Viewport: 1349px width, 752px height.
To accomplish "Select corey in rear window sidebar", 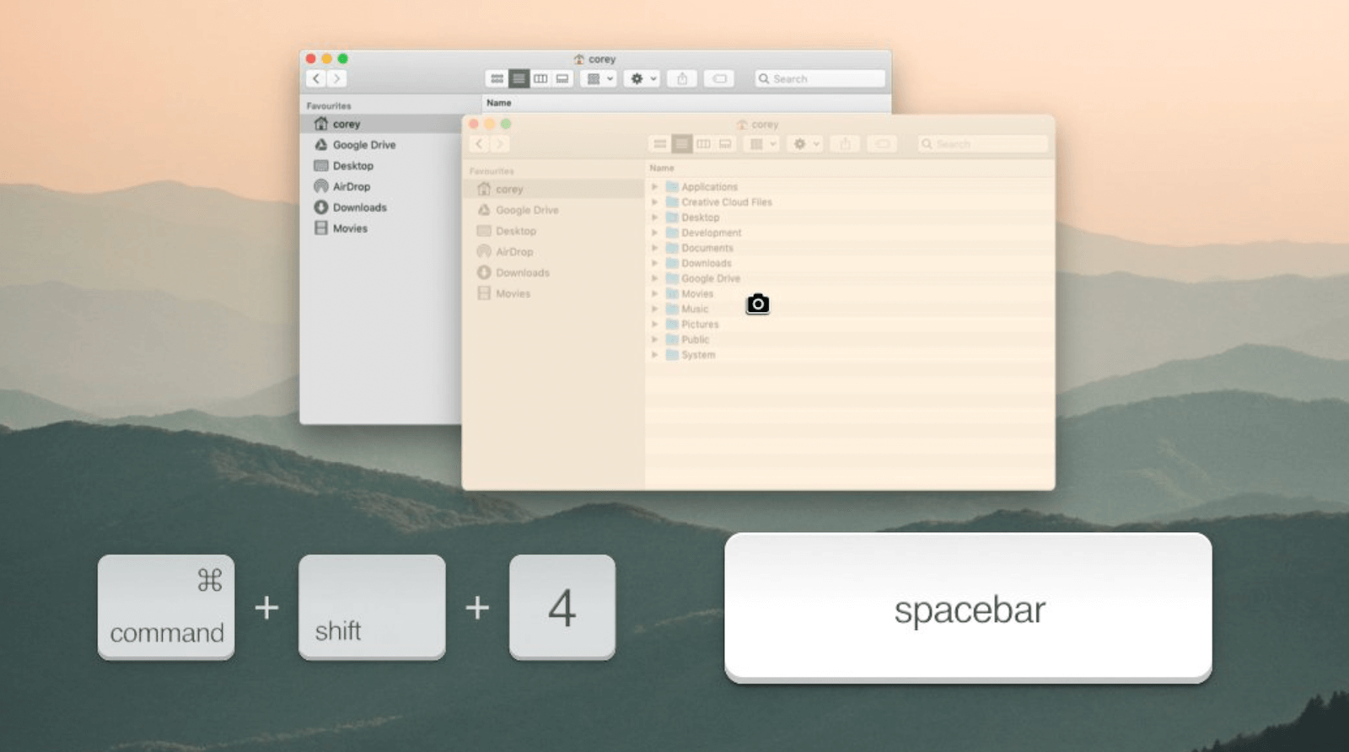I will pos(380,124).
